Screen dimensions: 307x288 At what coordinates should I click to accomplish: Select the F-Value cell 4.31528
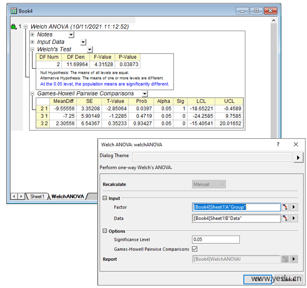(102, 64)
